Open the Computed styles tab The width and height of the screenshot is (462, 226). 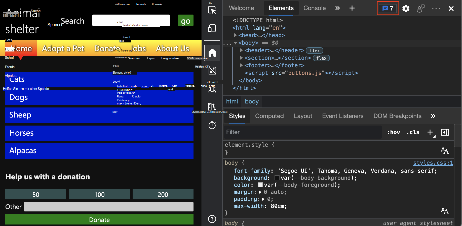point(269,116)
